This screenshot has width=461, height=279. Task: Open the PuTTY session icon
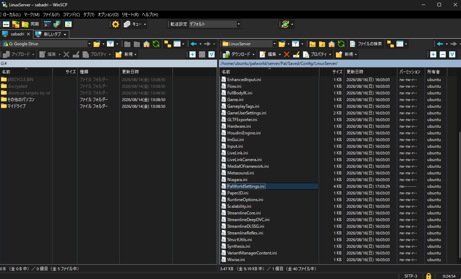click(x=57, y=24)
